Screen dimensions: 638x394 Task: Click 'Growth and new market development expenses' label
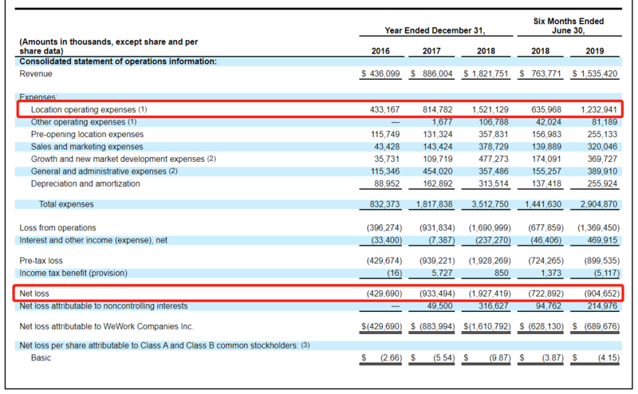click(124, 159)
